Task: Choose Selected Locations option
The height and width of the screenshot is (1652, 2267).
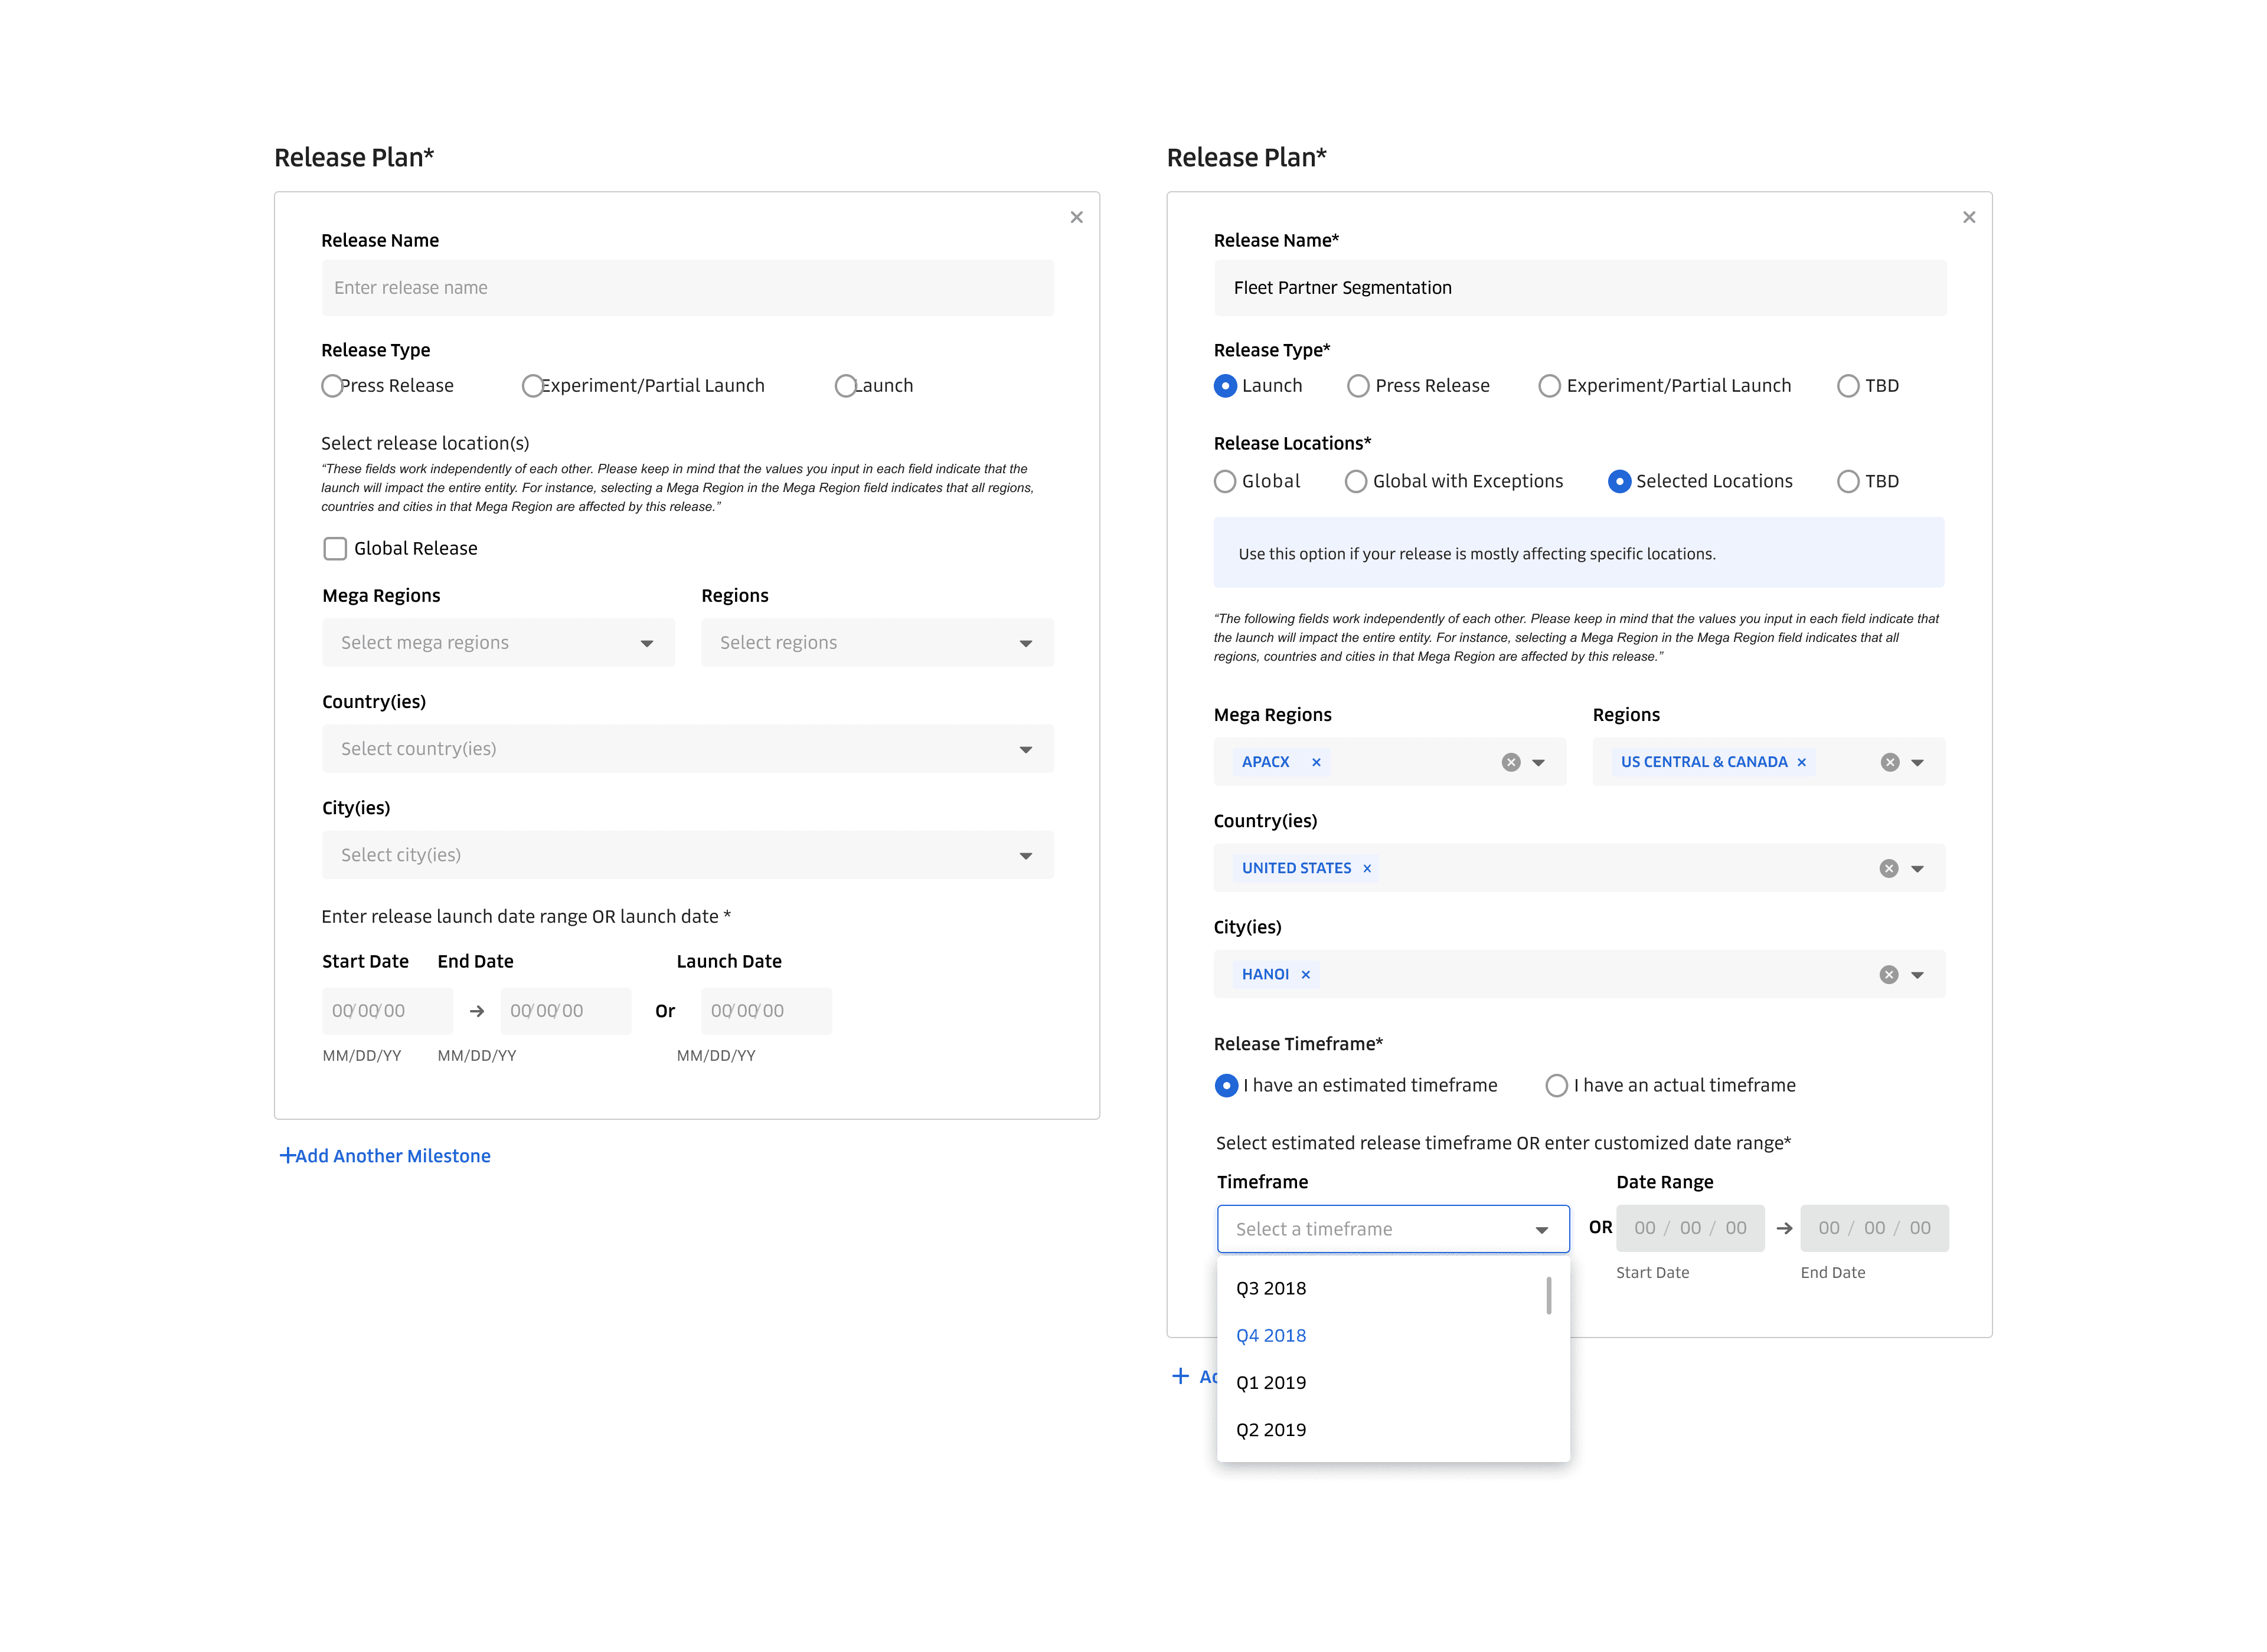Action: (x=1620, y=481)
